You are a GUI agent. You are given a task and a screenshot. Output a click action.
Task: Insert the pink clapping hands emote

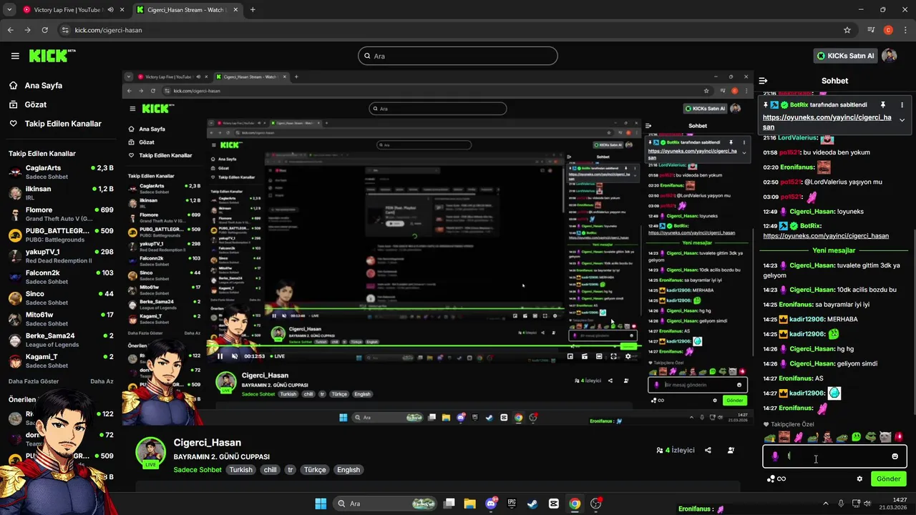point(799,437)
